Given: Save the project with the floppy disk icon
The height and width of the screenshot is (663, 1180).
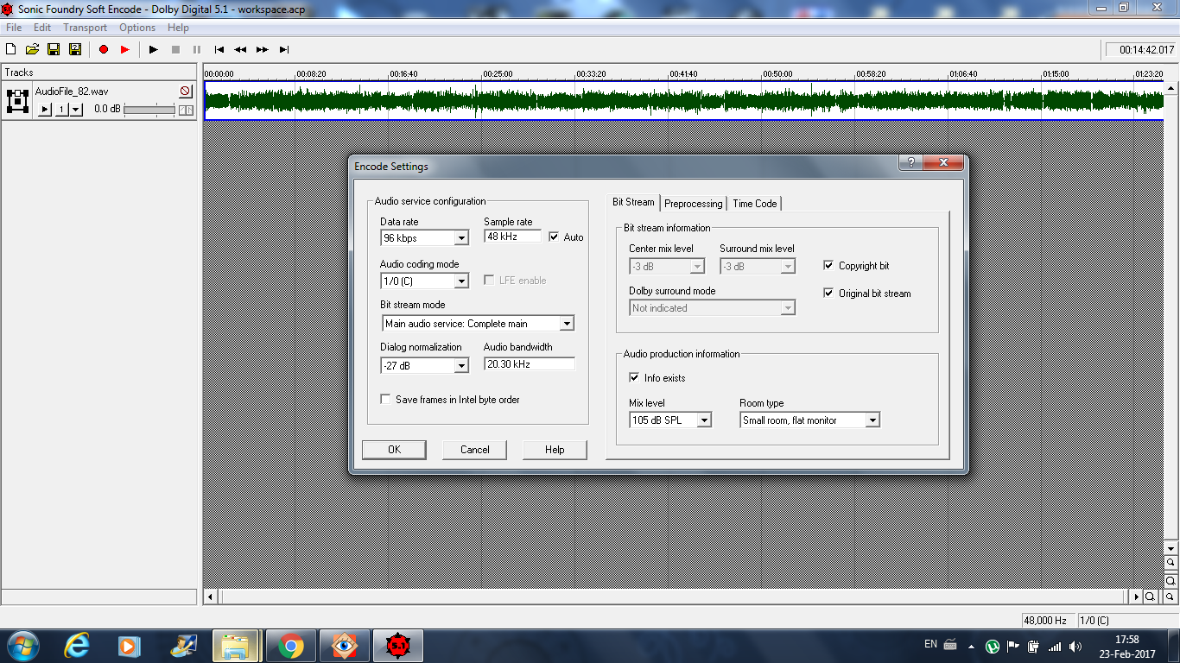Looking at the screenshot, I should 54,50.
